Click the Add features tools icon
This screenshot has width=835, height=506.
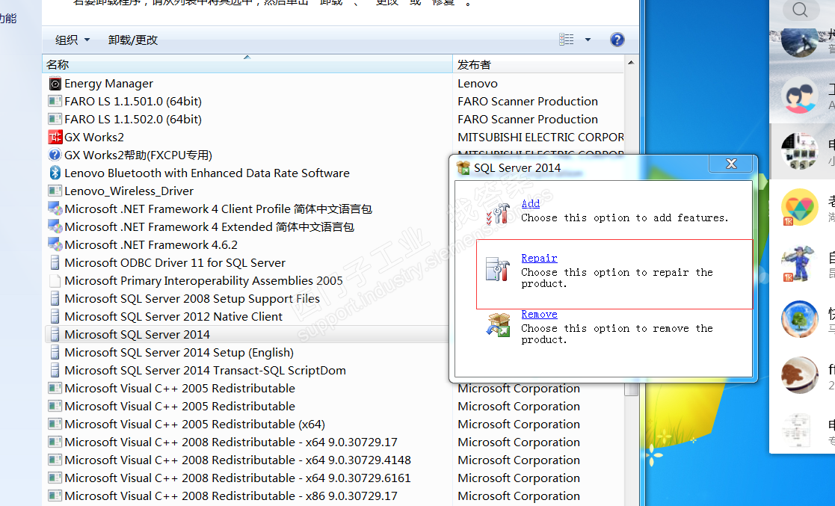[x=498, y=214]
